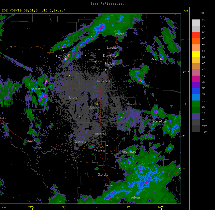Select the Limestone label
215x210 pixels.
pyautogui.click(x=38, y=89)
